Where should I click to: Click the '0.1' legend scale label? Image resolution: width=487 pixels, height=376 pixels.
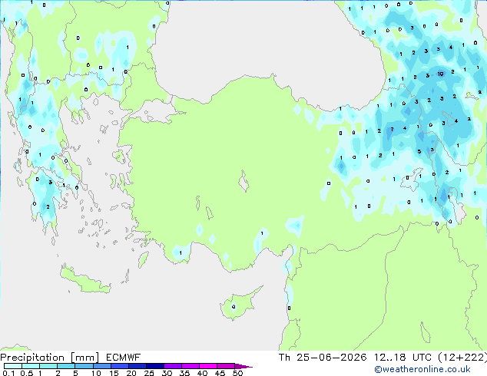tap(8, 373)
